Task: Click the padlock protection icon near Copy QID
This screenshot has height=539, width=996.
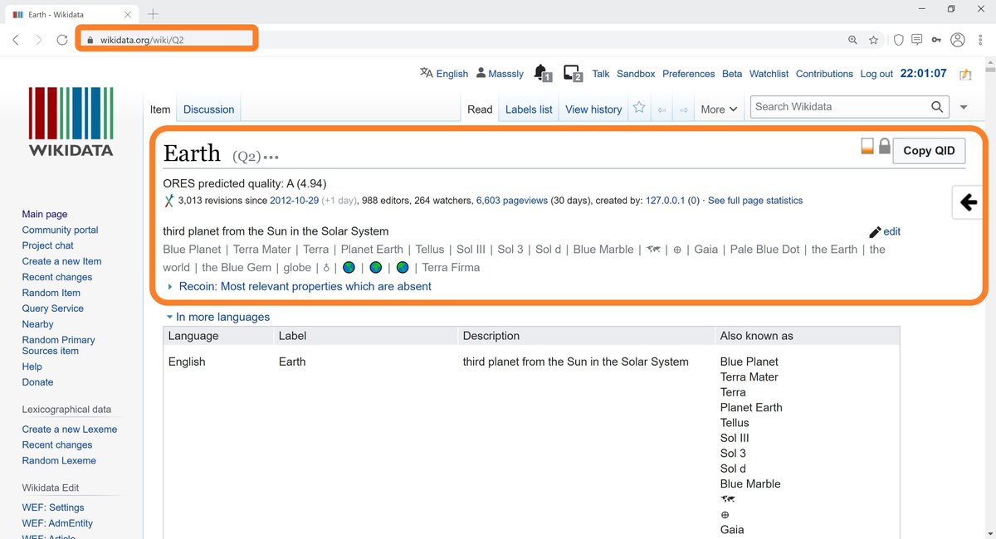Action: click(885, 147)
